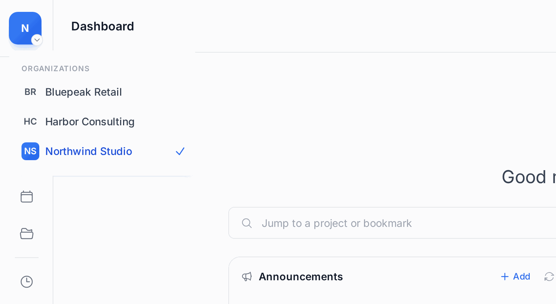Click the ORGANIZATIONS section label

(56, 69)
